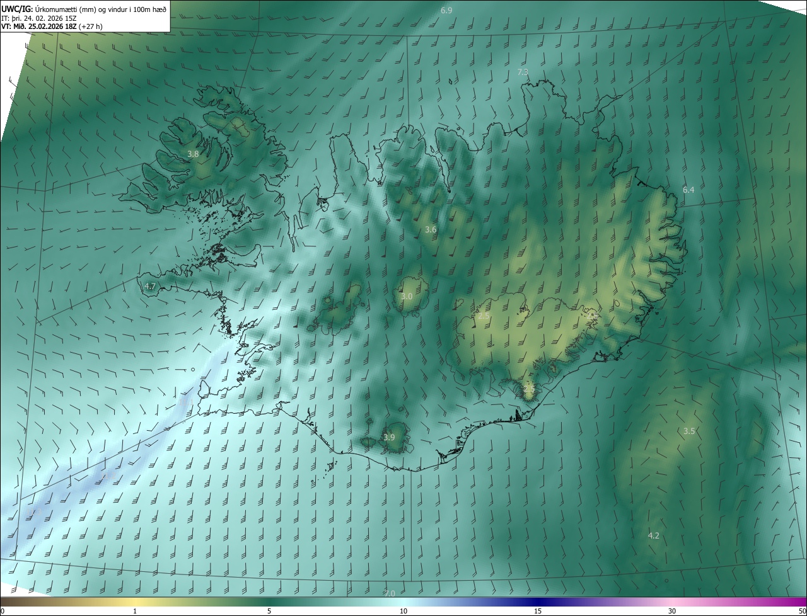The width and height of the screenshot is (807, 616).
Task: Click the 4.7 value on the western peninsula
Action: (150, 286)
